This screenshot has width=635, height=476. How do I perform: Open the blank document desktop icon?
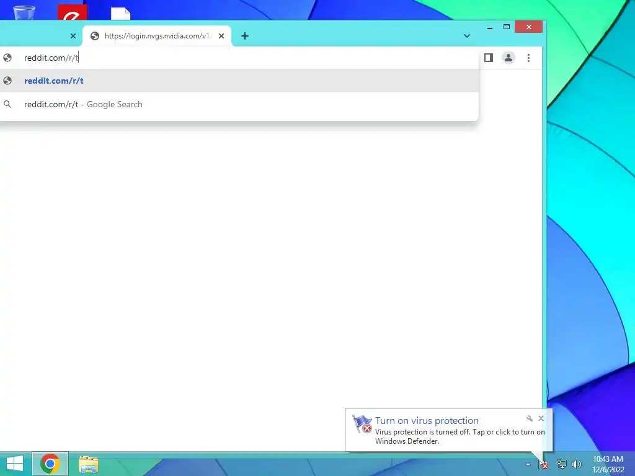121,14
